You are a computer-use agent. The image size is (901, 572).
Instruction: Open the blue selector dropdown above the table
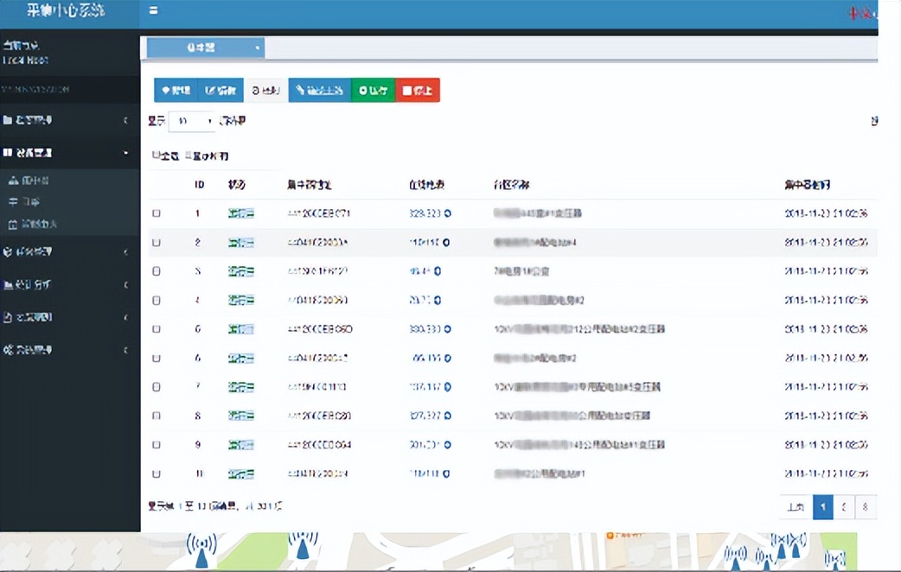[x=205, y=48]
